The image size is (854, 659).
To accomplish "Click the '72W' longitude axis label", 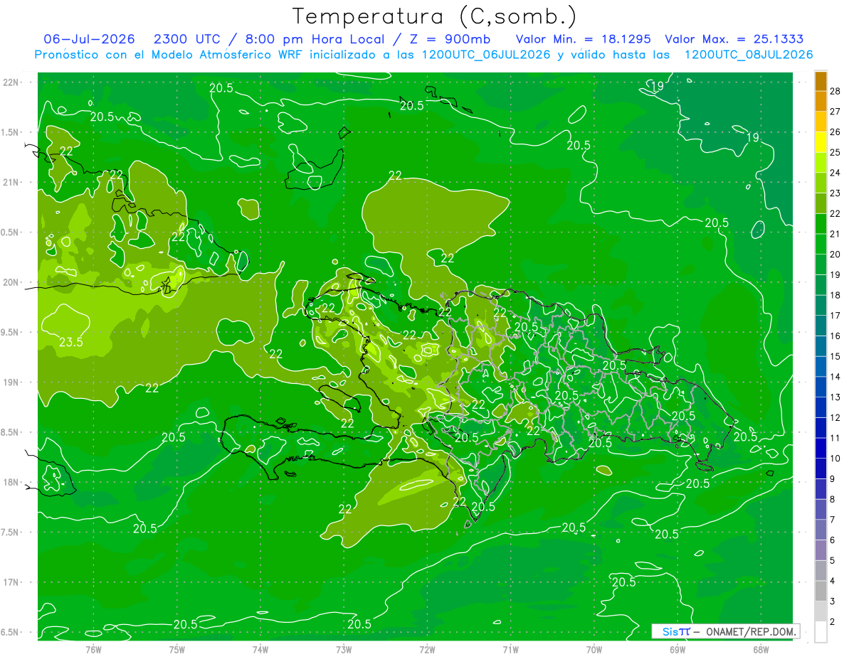I will (x=427, y=649).
